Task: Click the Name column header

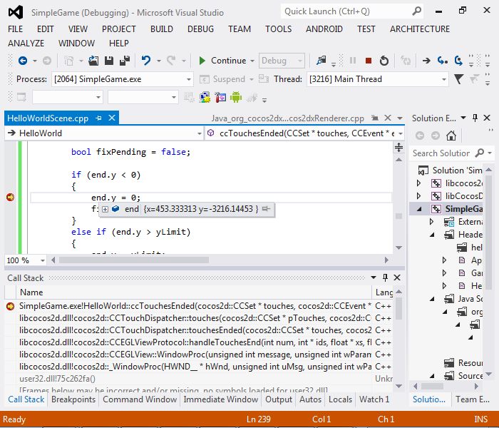Action: 194,292
